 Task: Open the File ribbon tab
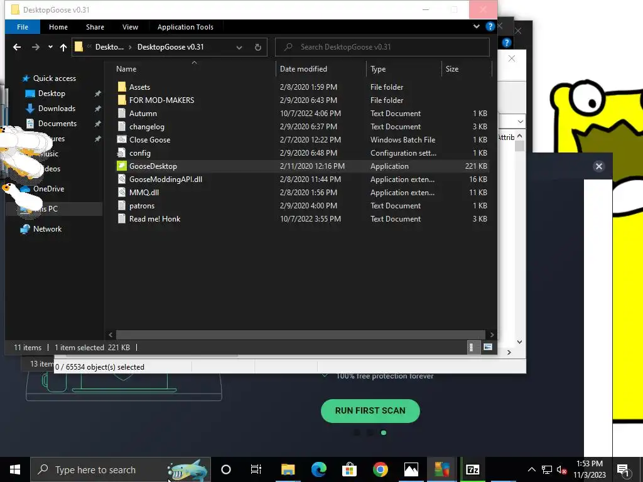click(23, 27)
